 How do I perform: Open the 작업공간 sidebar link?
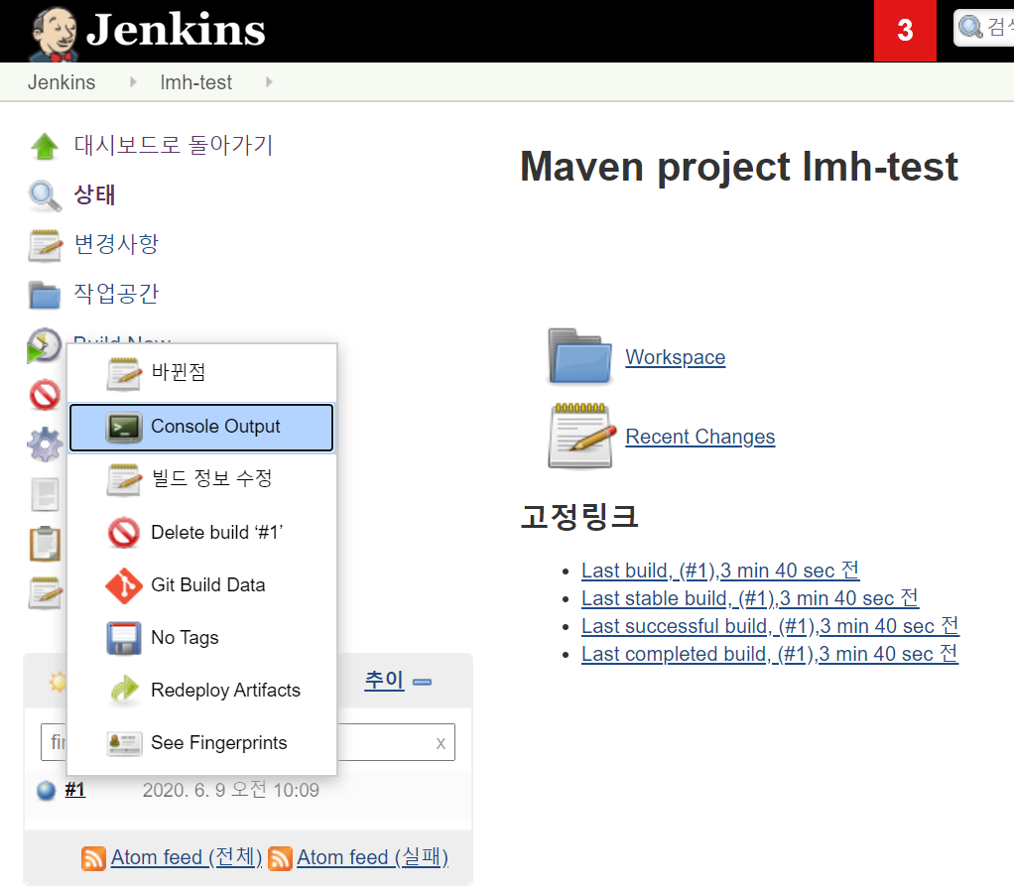116,294
